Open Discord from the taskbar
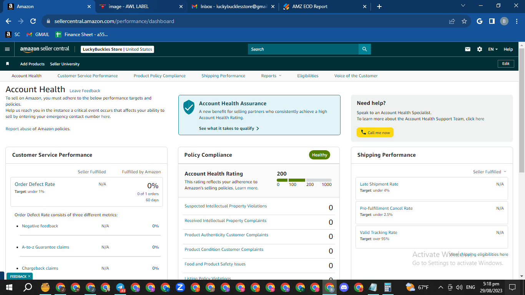The height and width of the screenshot is (295, 525). point(344,287)
